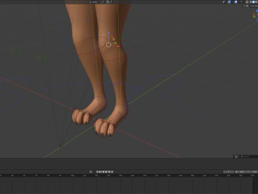
Task: Open the pivot point dropdown
Action: (x=103, y=2)
